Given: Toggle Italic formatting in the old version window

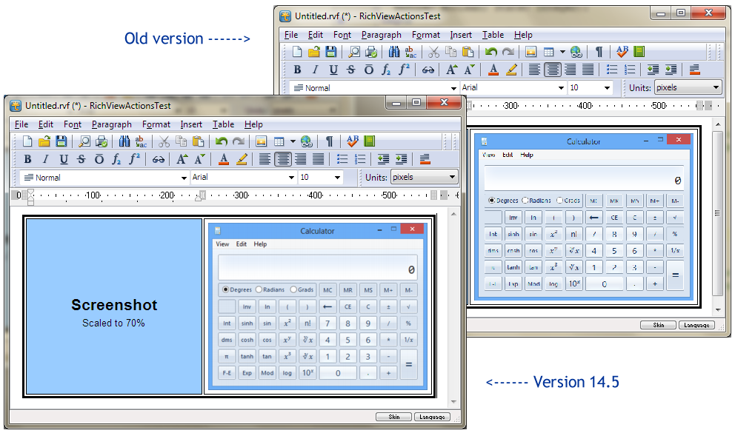Looking at the screenshot, I should point(315,70).
